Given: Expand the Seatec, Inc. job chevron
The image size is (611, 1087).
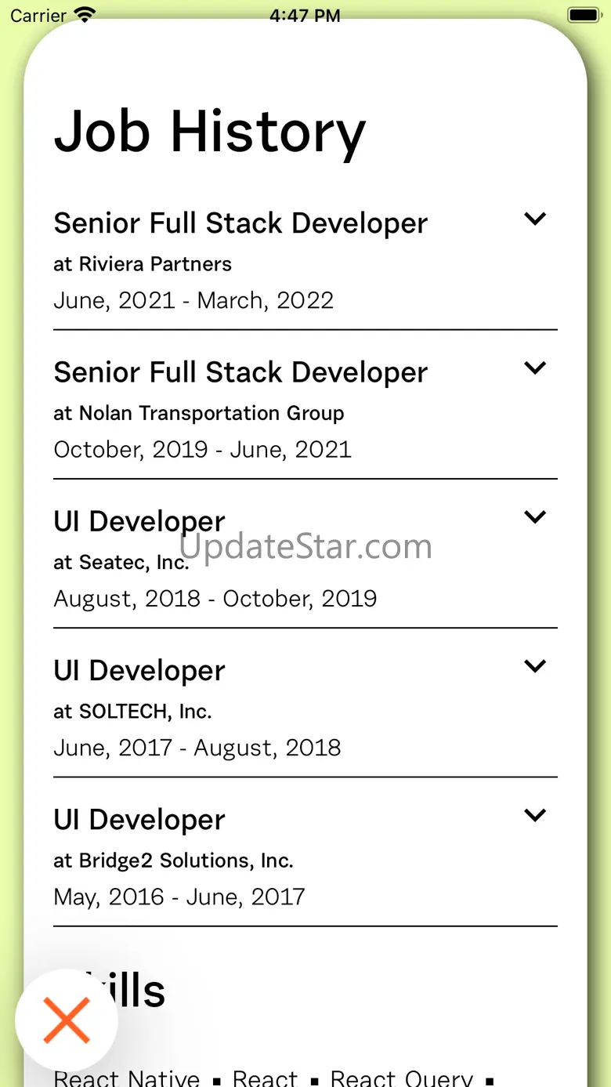Looking at the screenshot, I should (535, 517).
